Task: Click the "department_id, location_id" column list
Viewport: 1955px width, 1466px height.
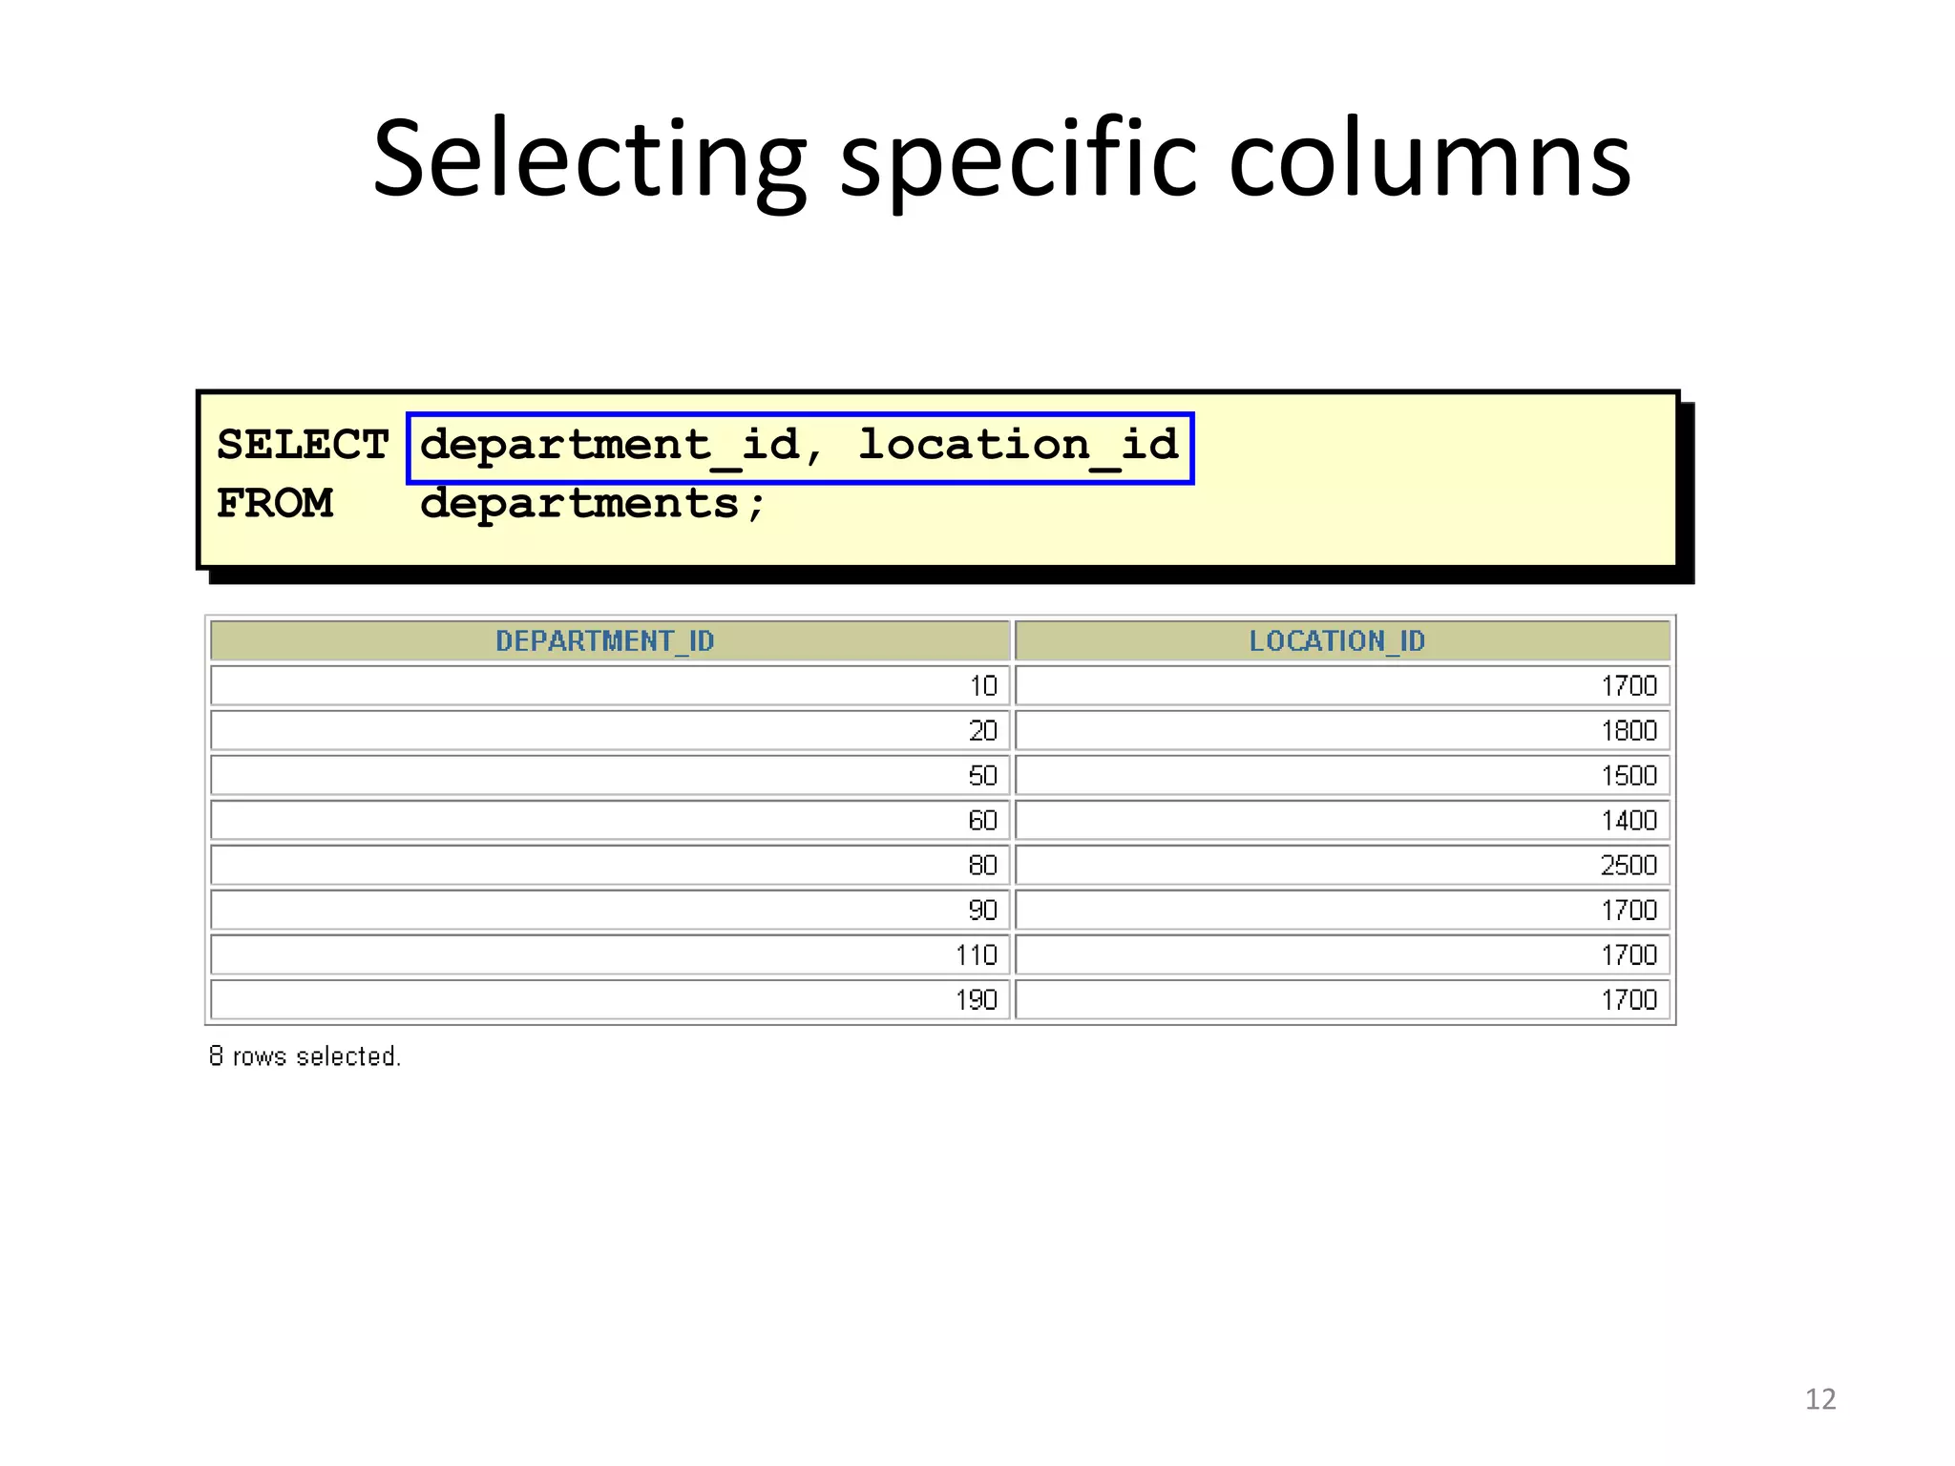Action: (x=800, y=448)
